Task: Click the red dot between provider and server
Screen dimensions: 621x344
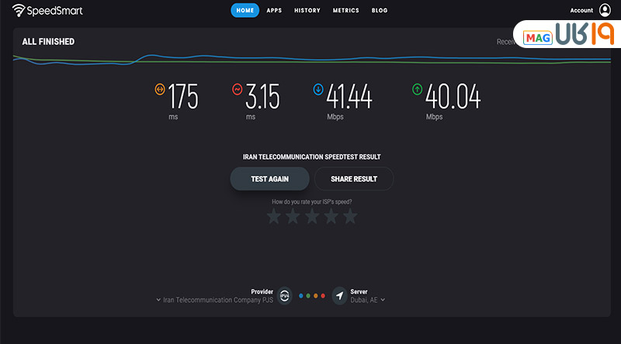Action: [x=323, y=296]
